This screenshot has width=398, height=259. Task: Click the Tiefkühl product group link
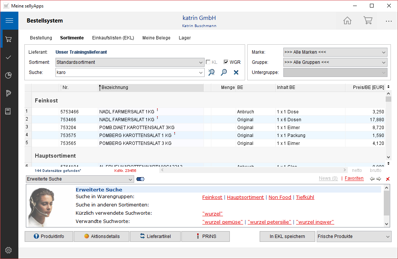[x=305, y=197]
